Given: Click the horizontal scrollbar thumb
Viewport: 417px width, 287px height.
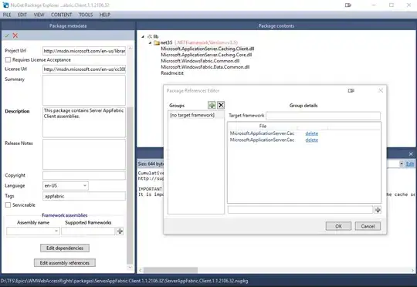Looking at the screenshot, I should pos(171,270).
